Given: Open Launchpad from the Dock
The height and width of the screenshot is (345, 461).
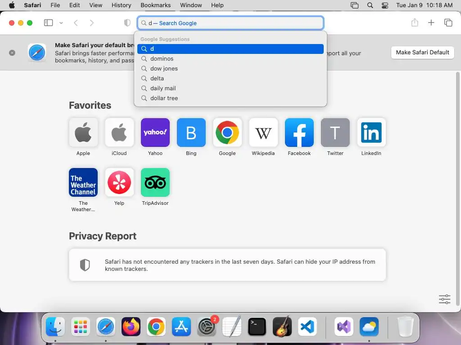Looking at the screenshot, I should tap(80, 327).
